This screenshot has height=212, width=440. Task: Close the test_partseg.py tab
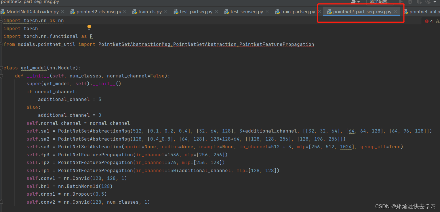pyautogui.click(x=216, y=12)
